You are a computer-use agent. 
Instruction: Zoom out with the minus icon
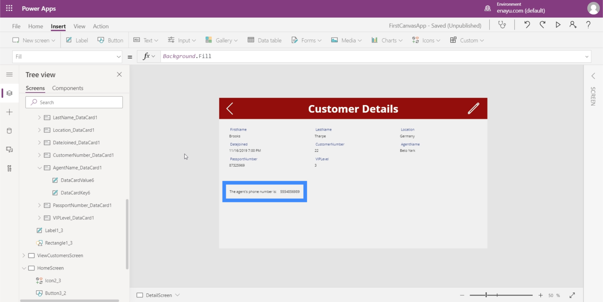click(x=462, y=295)
